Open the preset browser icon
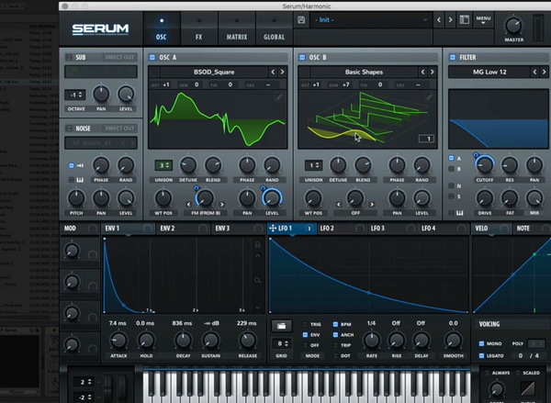551x403 pixels. pos(464,19)
